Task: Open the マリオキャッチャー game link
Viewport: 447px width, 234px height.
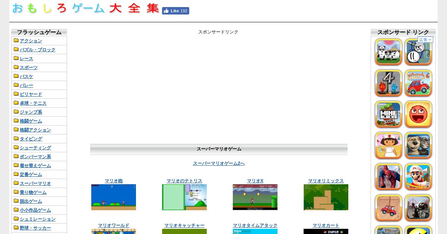Action: pyautogui.click(x=184, y=225)
